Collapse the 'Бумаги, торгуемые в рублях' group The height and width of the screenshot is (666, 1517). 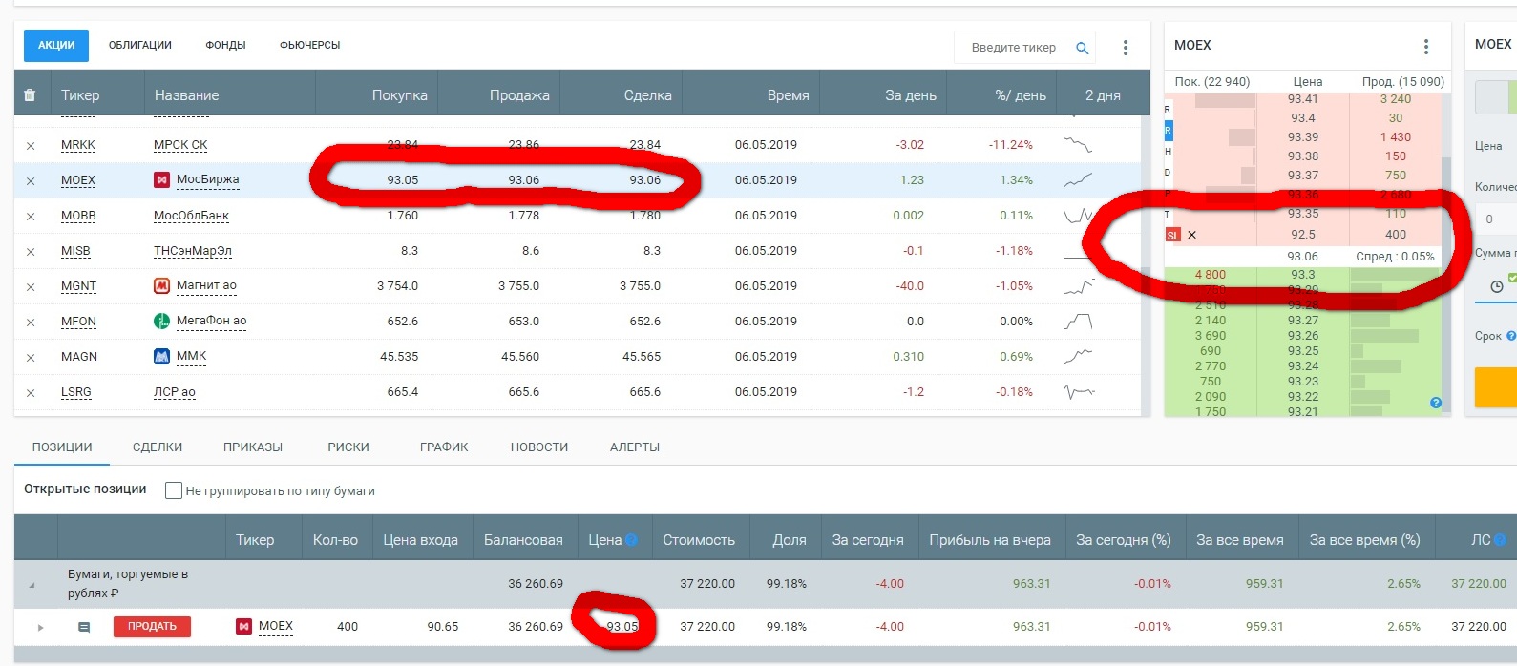(x=32, y=585)
